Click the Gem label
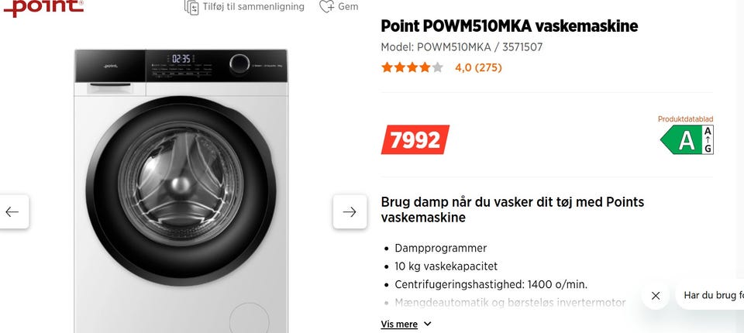The image size is (744, 333). tap(348, 7)
